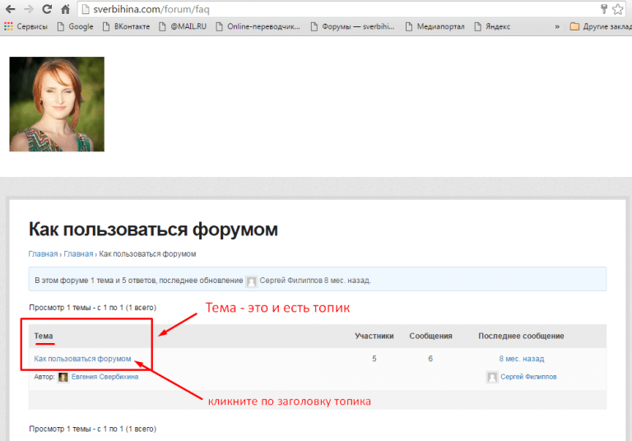Click the saved password key icon

click(603, 9)
